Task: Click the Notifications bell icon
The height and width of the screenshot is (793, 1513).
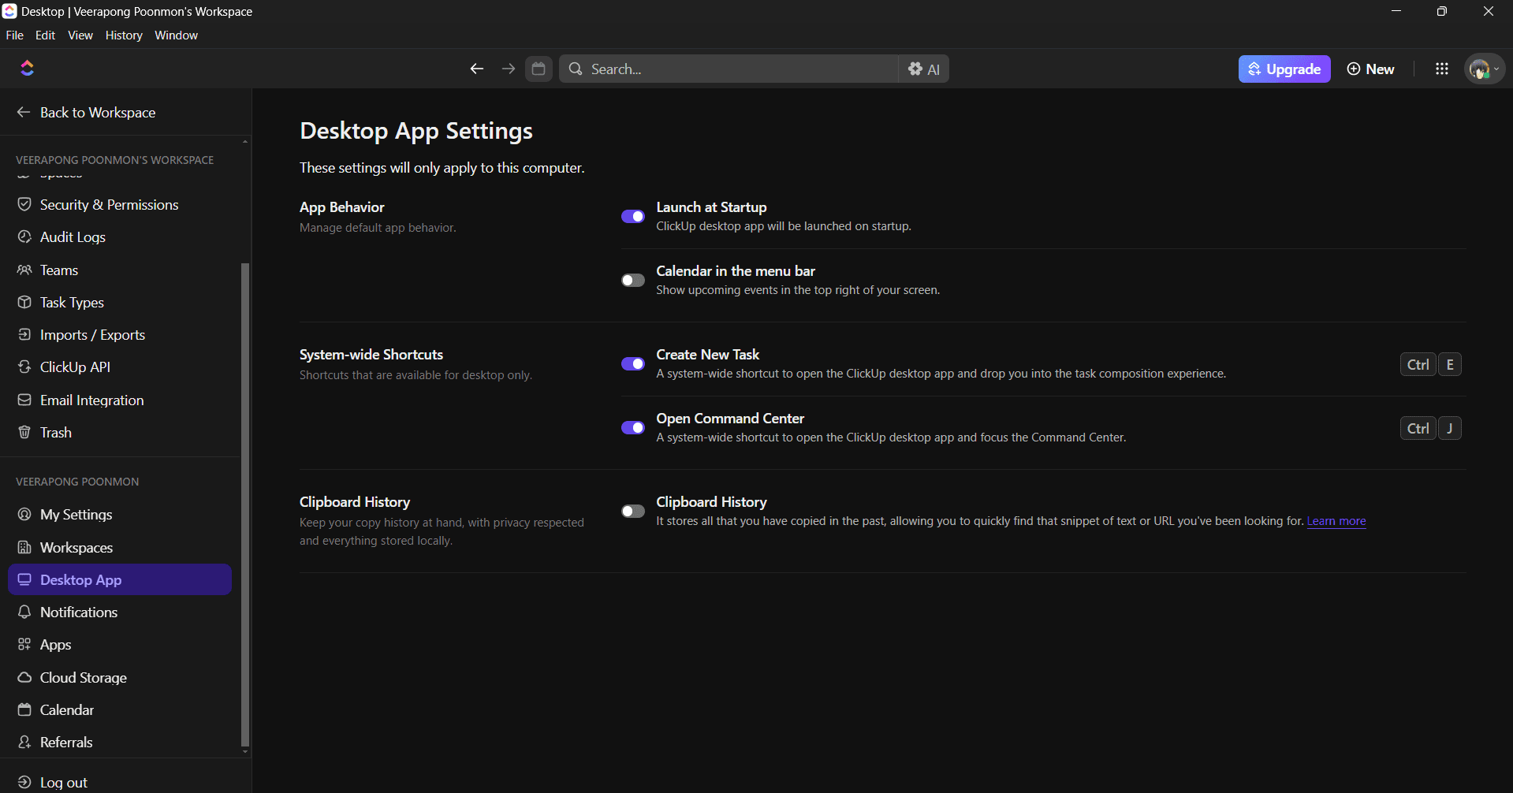Action: [24, 612]
